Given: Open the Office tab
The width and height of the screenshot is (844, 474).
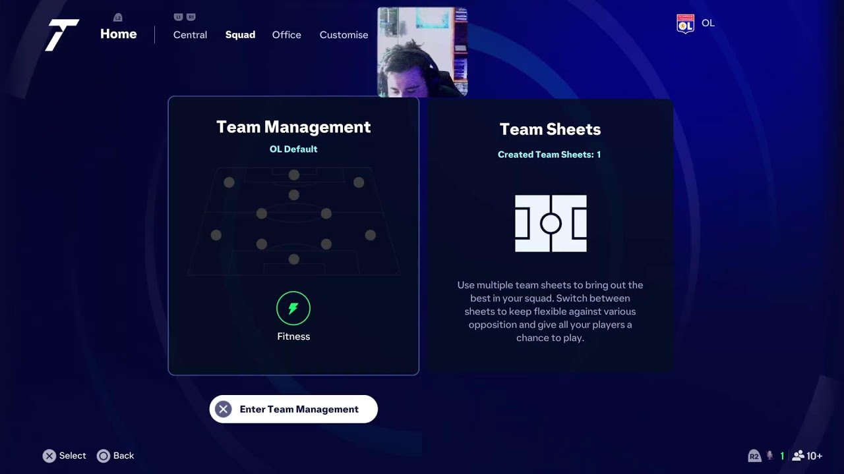Looking at the screenshot, I should 287,35.
